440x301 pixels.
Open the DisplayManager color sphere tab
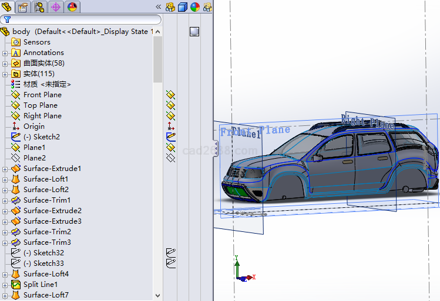point(72,7)
